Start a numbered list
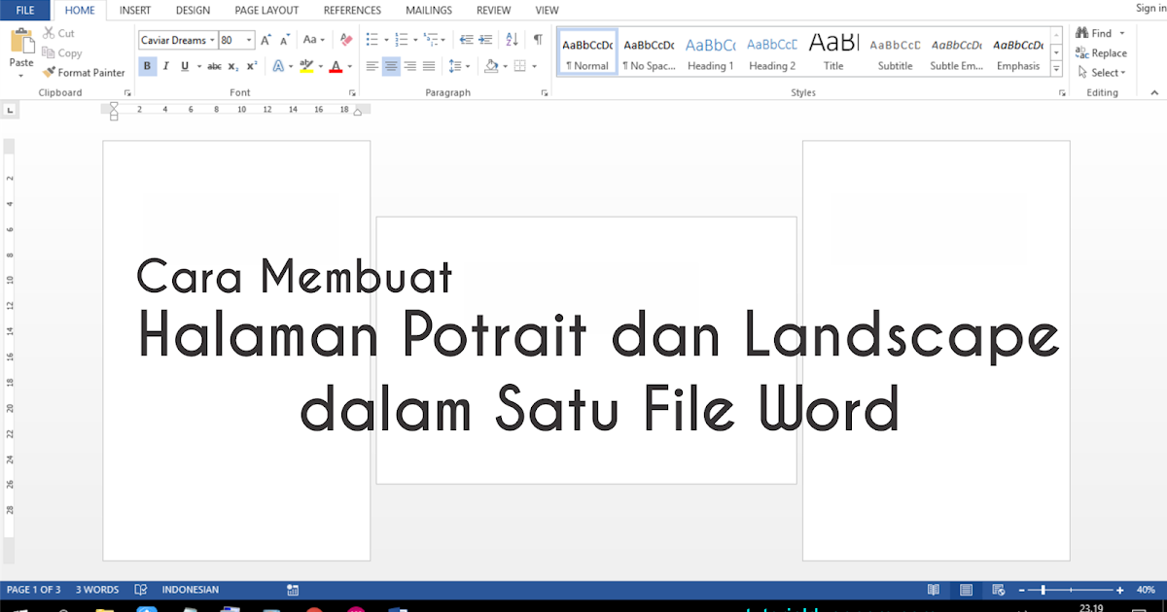Screen dimensions: 1167x612 coord(402,40)
